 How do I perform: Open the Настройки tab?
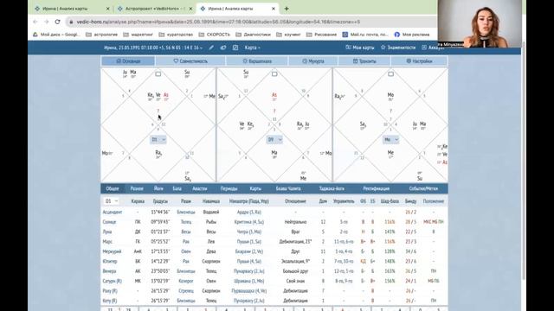(419, 61)
